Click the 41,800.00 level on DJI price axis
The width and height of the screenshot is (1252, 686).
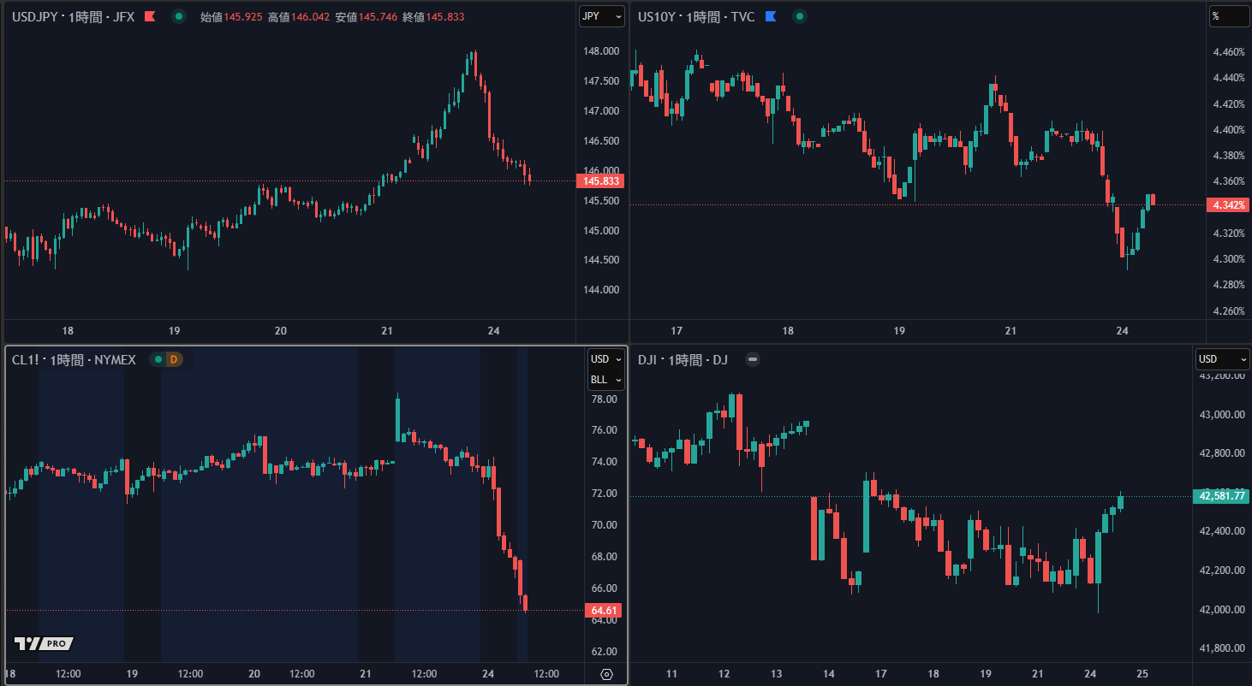coord(1222,648)
